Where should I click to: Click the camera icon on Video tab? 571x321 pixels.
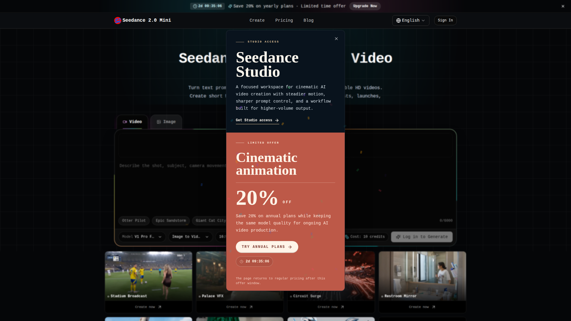click(x=125, y=122)
